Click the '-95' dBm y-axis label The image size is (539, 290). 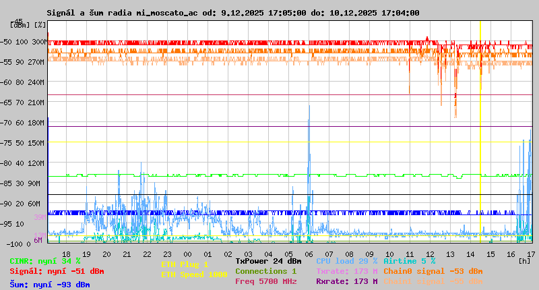click(x=6, y=224)
